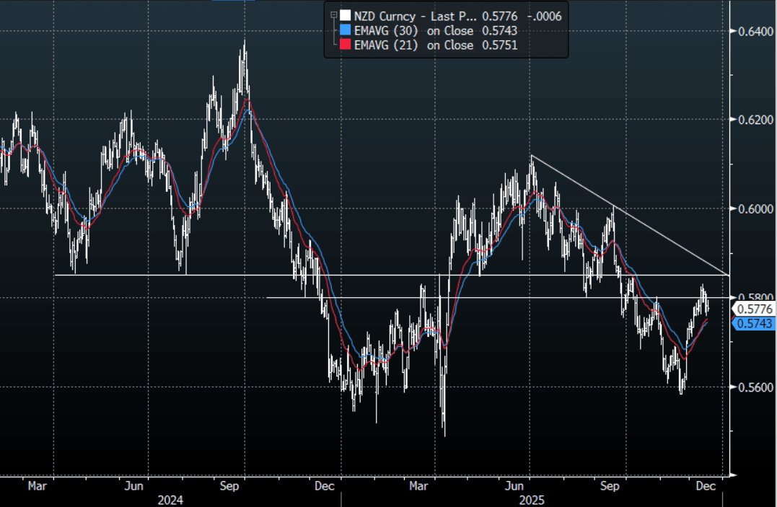
Task: Click the white 0.5776 last price tag
Action: [754, 309]
